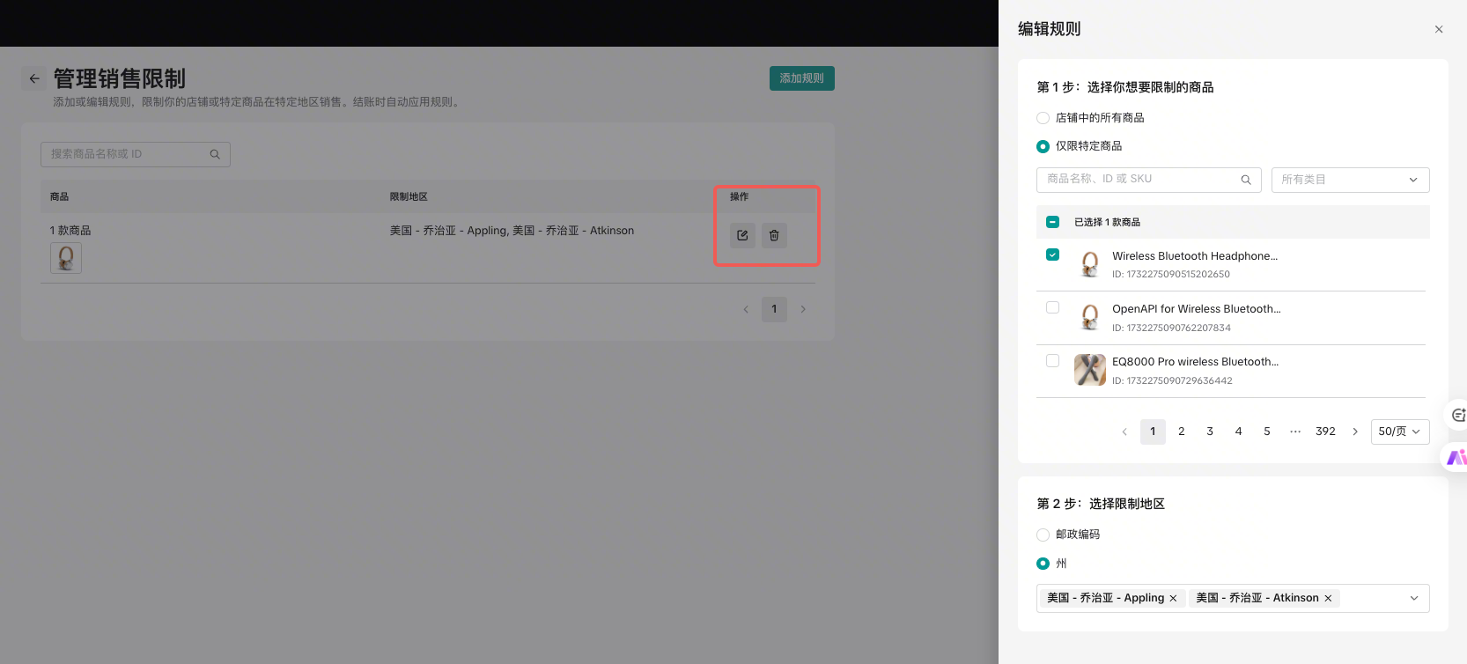Screen dimensions: 1467x664
Task: Select 店铺中的所有商品 radio option
Action: [x=1043, y=118]
